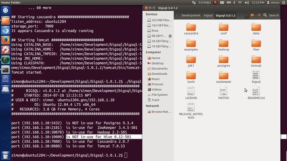Click the Search magnifier button

pos(265,15)
